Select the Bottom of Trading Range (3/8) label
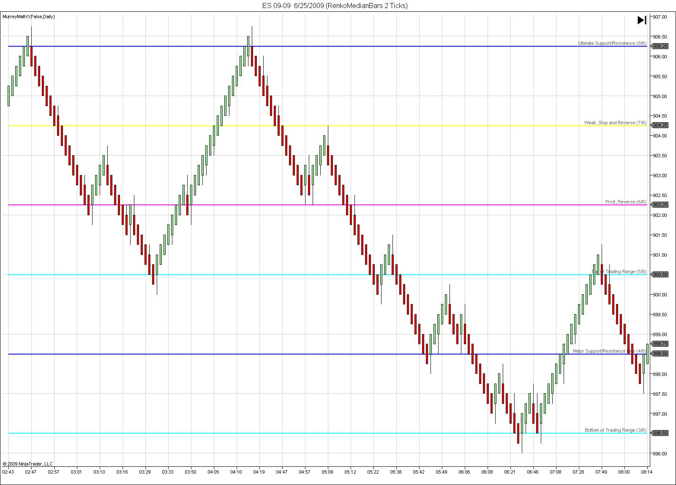This screenshot has width=676, height=485. (x=616, y=430)
